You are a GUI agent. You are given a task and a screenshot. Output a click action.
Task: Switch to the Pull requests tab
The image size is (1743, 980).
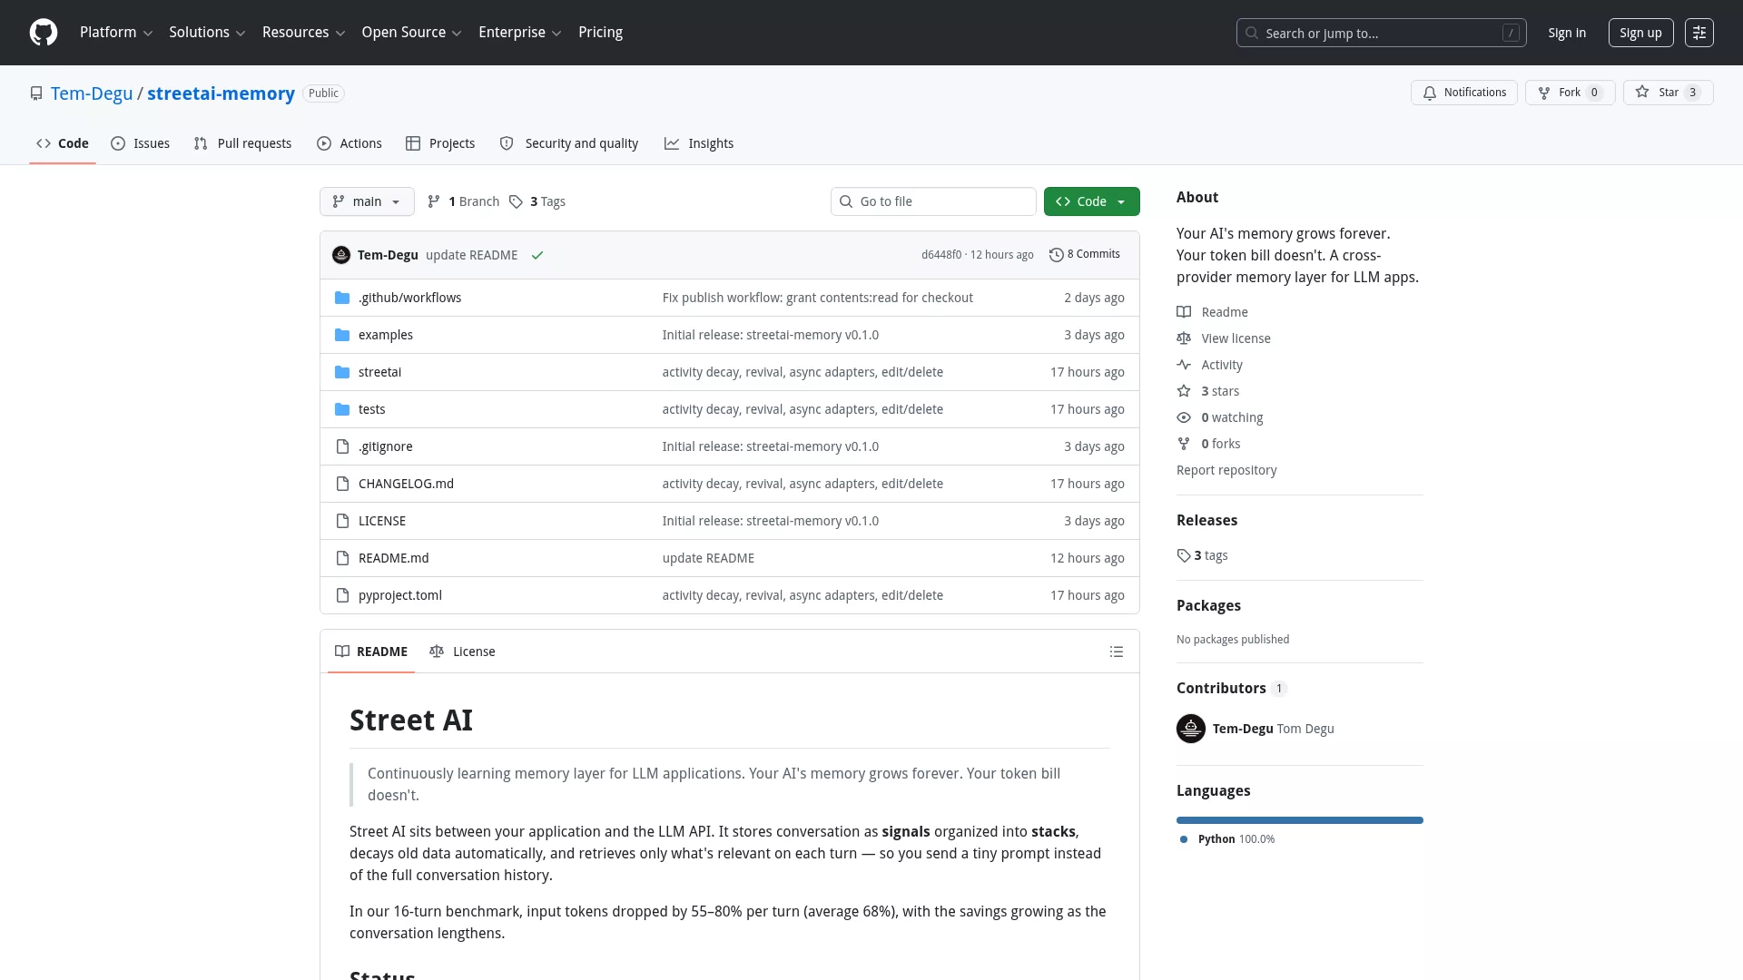pyautogui.click(x=243, y=143)
